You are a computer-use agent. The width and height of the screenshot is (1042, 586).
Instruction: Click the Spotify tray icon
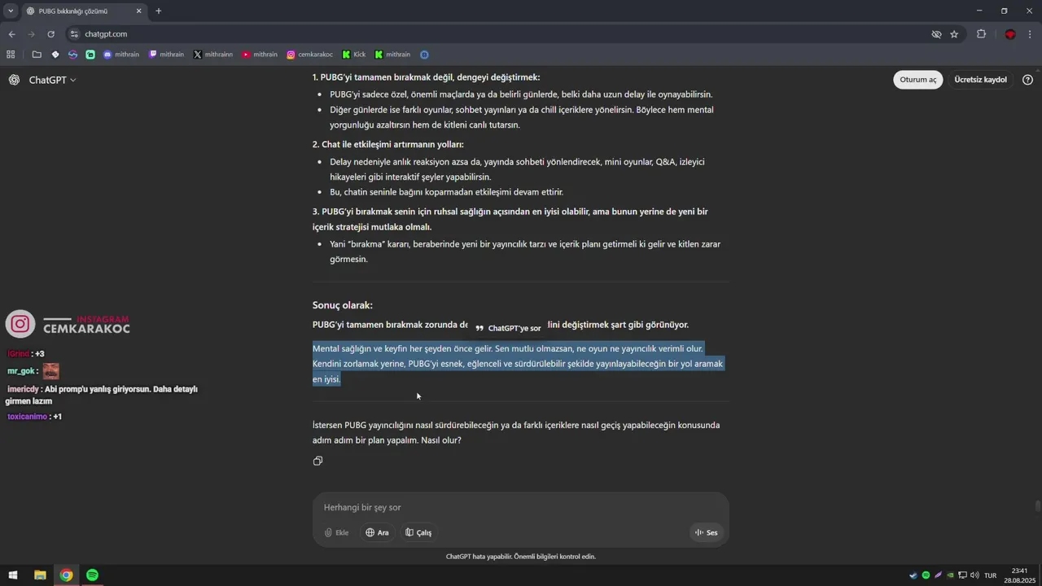click(x=926, y=575)
